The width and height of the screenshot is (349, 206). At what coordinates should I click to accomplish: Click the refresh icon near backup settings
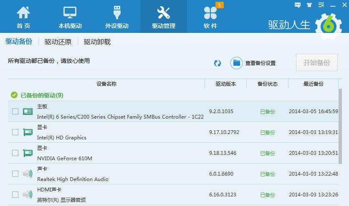click(217, 63)
